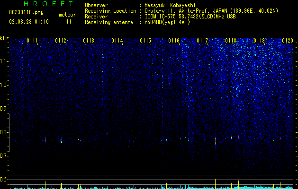
Task: Click the 0.7 kHz axis label
Action: click(x=4, y=156)
